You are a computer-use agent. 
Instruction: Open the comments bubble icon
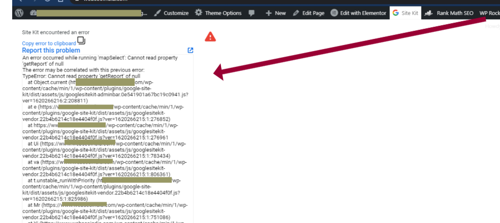(252, 13)
